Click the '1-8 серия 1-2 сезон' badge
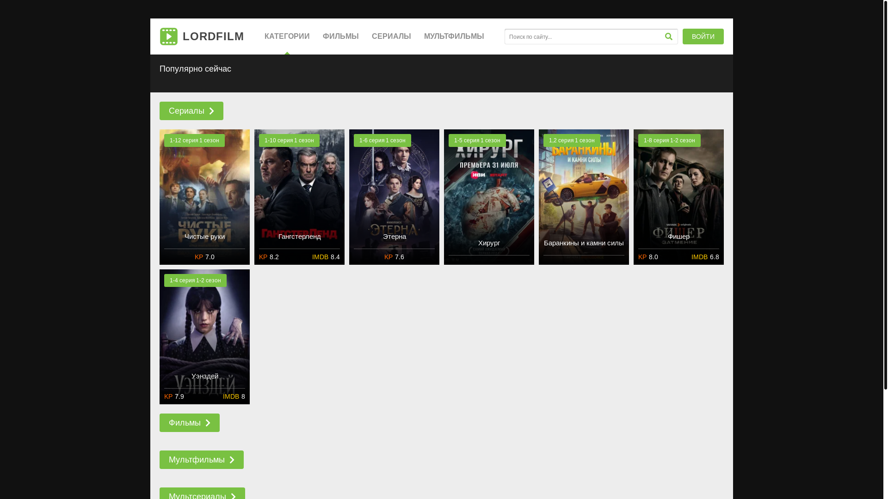Screen dimensions: 888x499 coord(669,140)
